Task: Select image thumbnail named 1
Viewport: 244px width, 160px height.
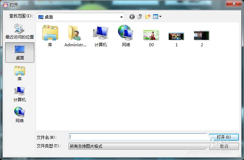Action: (176, 39)
